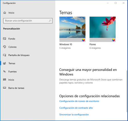The image size is (128, 121).
Task: Focus the Buscar una configuración field
Action: [x=28, y=21]
